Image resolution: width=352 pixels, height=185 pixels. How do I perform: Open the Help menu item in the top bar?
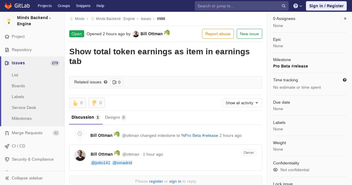pos(100,6)
